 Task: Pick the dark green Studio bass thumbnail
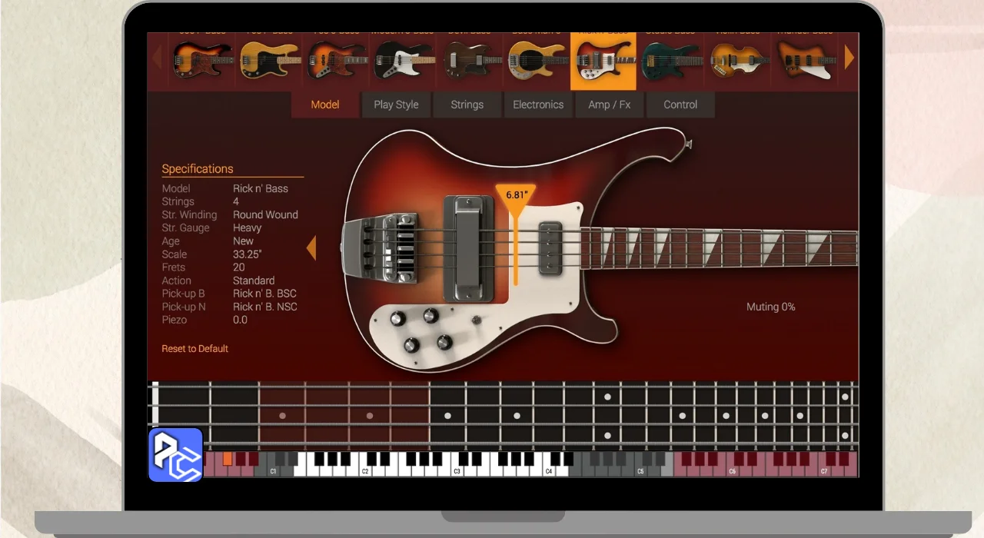pos(672,59)
